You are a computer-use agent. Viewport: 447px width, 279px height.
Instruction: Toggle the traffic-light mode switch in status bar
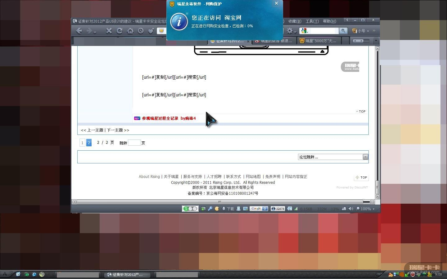(190, 209)
